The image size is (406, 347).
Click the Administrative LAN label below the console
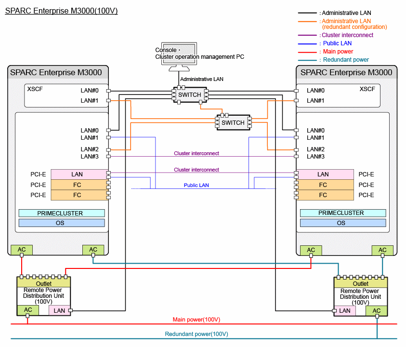(x=202, y=80)
